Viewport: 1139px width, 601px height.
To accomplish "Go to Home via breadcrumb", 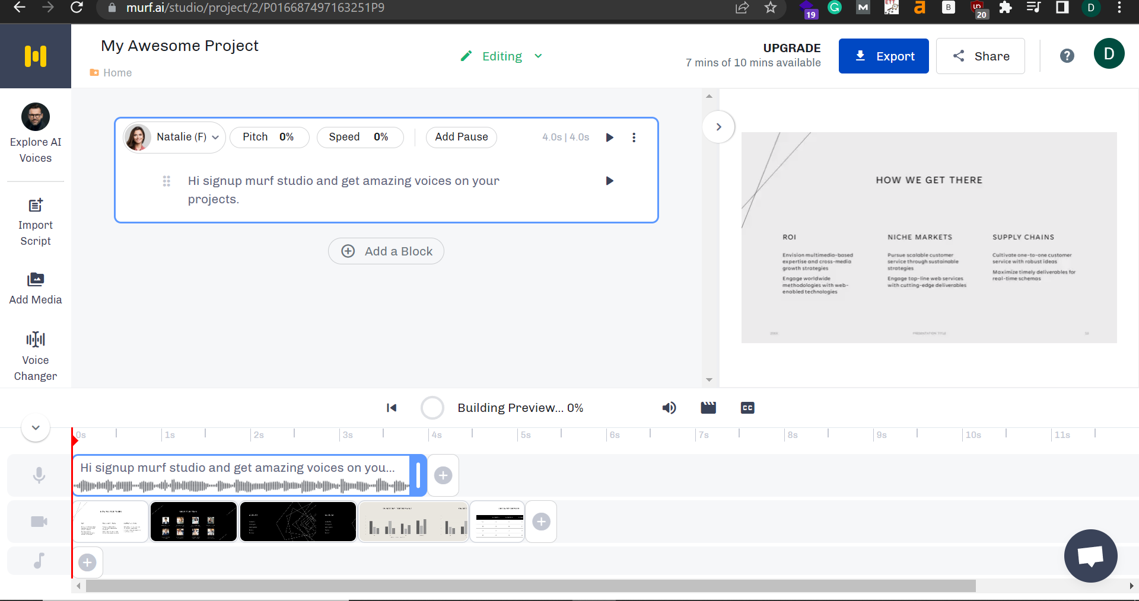I will [x=117, y=72].
